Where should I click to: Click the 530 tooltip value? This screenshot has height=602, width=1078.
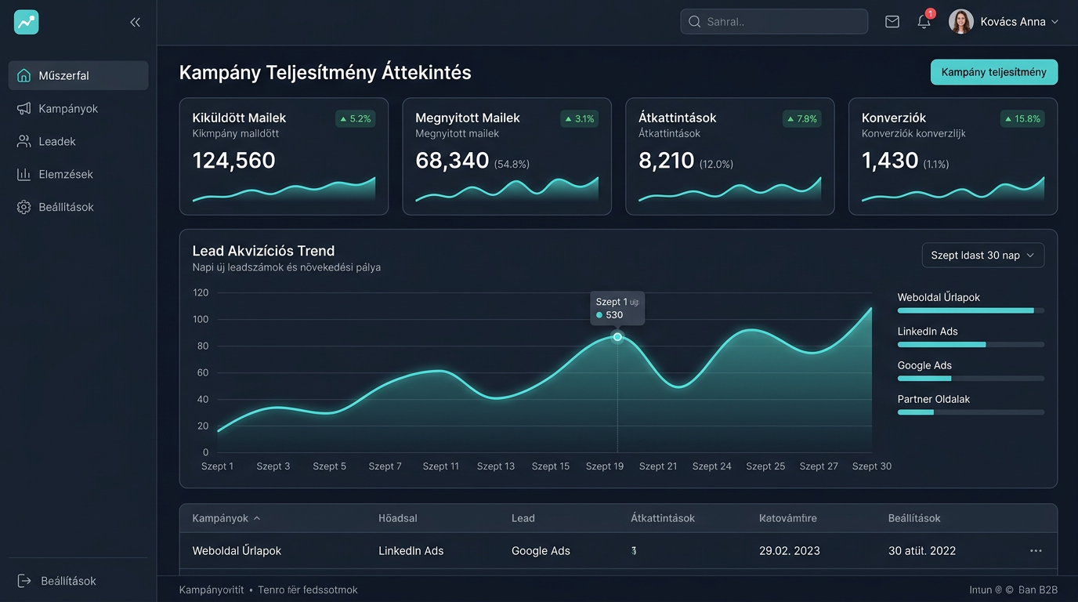coord(614,315)
